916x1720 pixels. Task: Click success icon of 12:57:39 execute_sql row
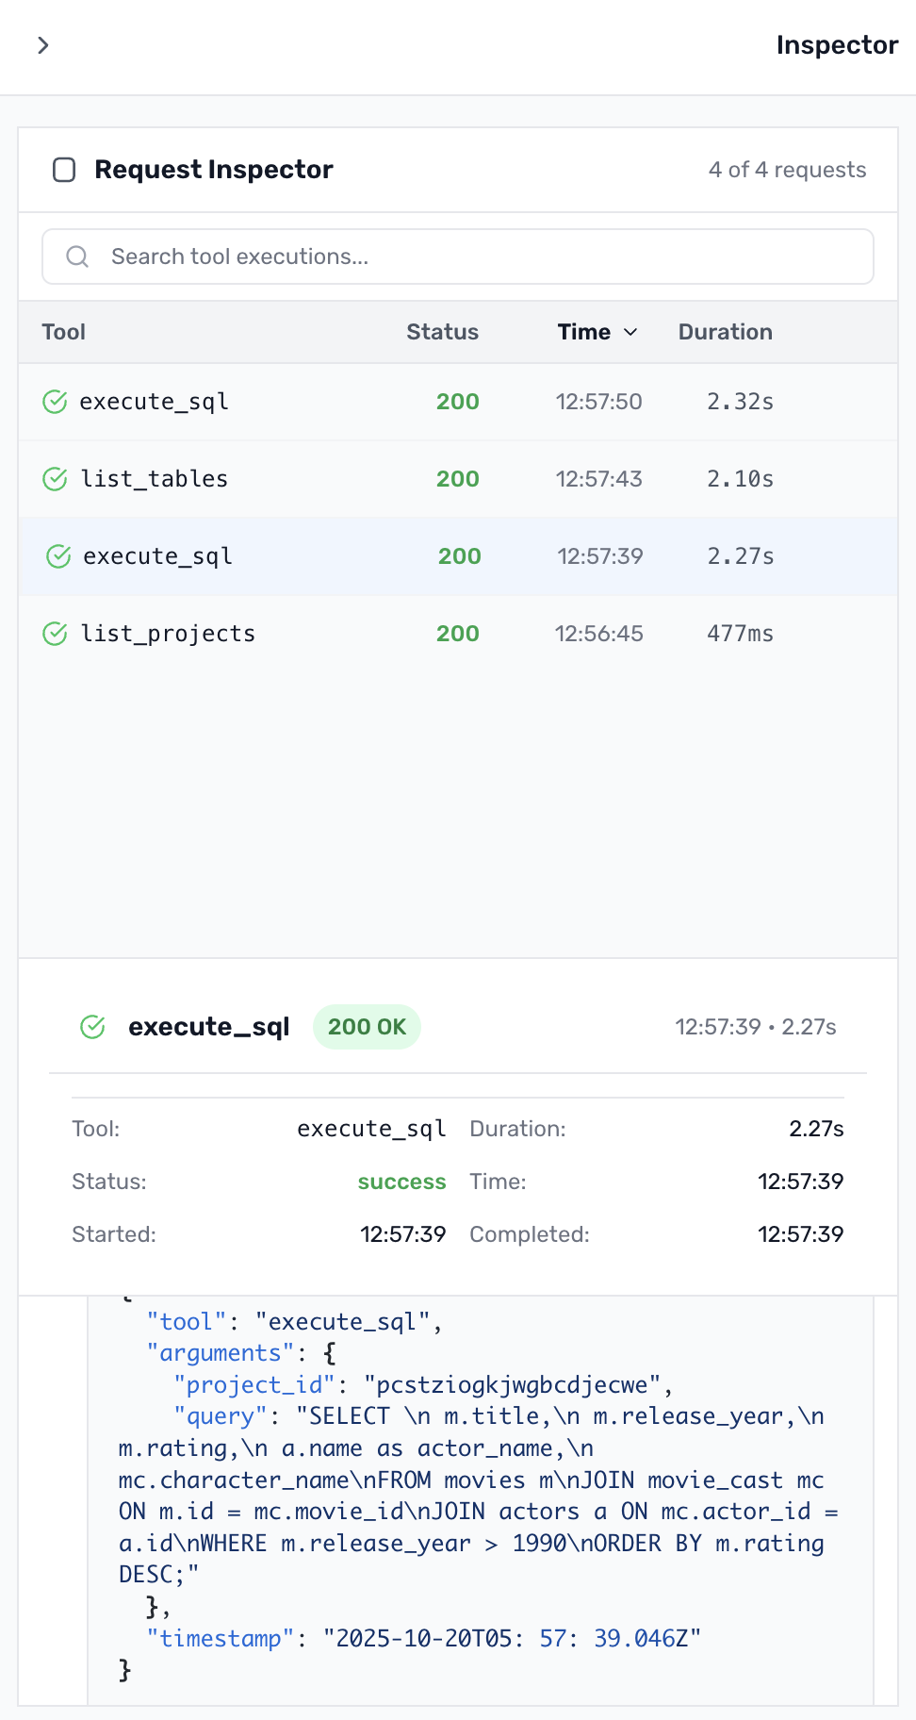point(58,556)
